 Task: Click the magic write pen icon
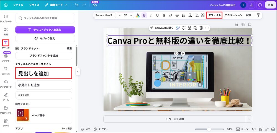[178, 28]
